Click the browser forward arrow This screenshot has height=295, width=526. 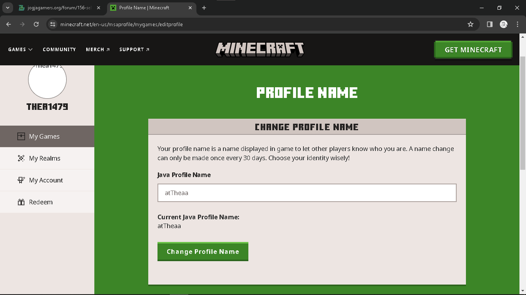pyautogui.click(x=22, y=25)
